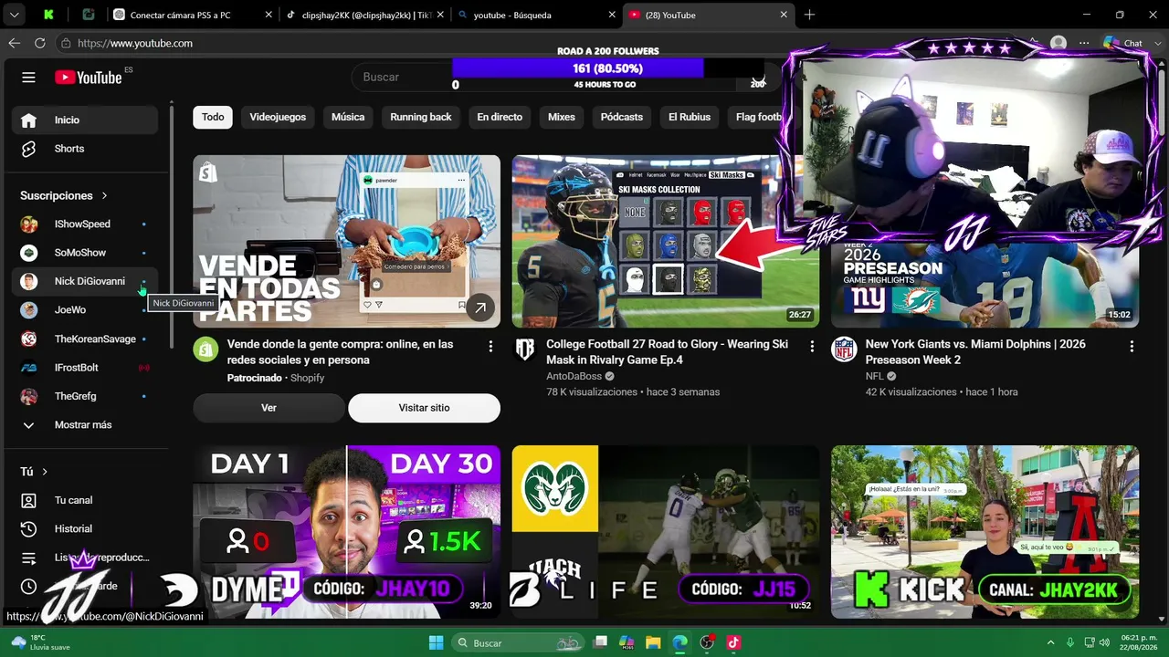
Task: Select the En directo filter chip
Action: [500, 117]
